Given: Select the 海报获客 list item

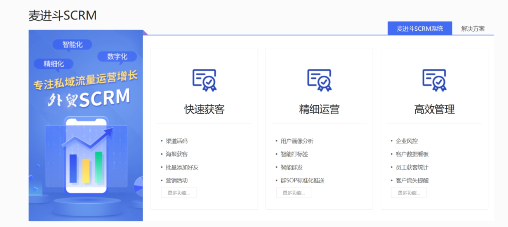Looking at the screenshot, I should [x=177, y=154].
